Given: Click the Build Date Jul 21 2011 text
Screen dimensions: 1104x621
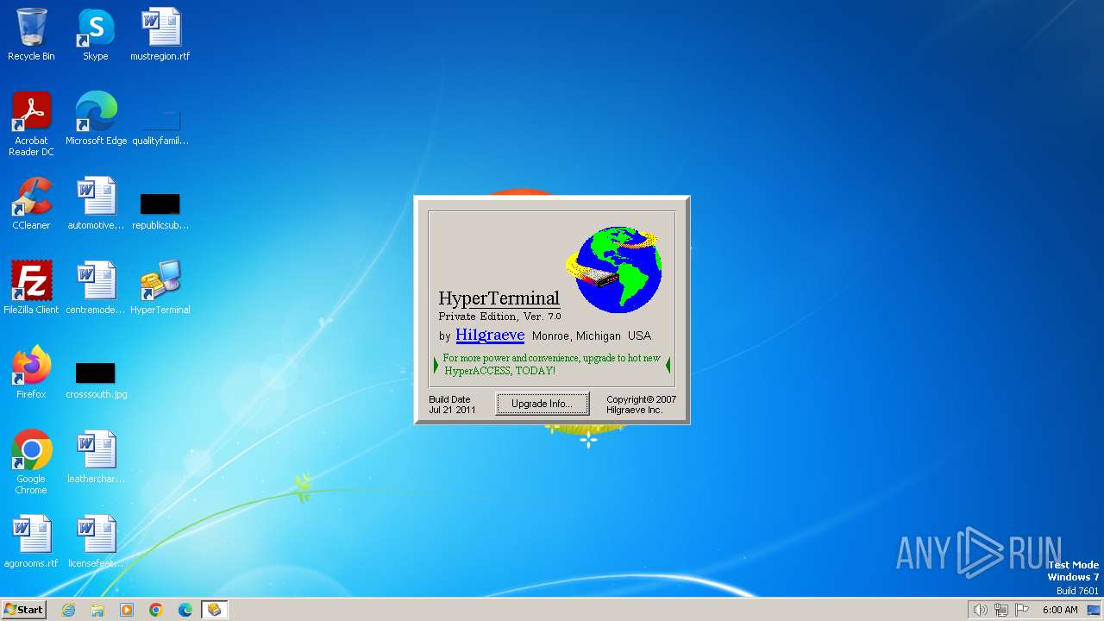Looking at the screenshot, I should coord(452,405).
